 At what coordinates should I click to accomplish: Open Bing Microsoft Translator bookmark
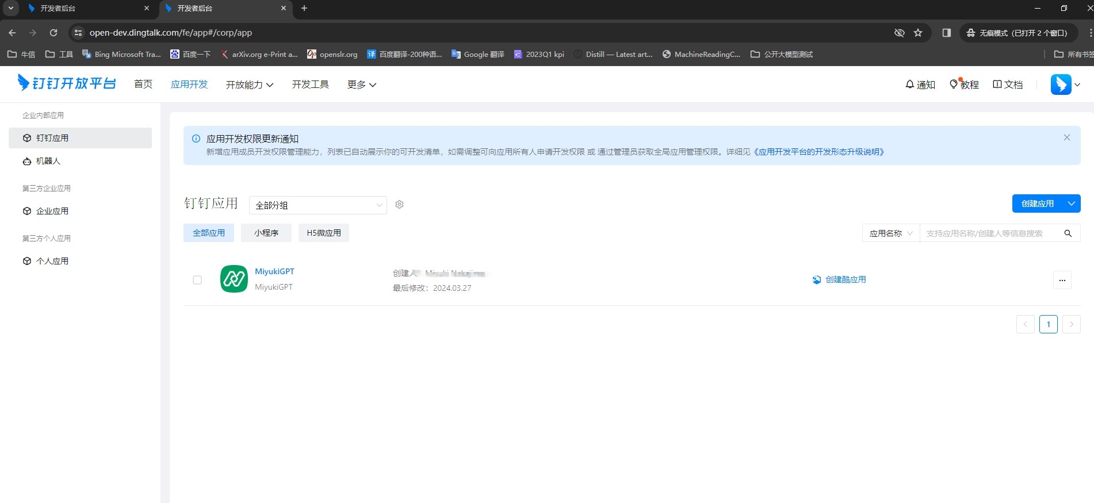click(x=121, y=54)
